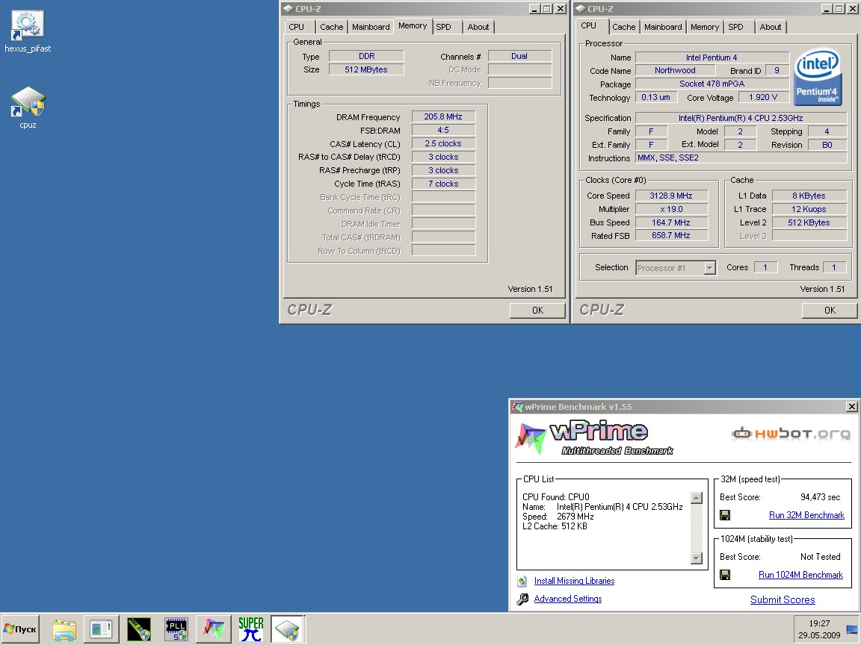Save the 1024M score with the floppy icon
Image resolution: width=861 pixels, height=645 pixels.
725,575
